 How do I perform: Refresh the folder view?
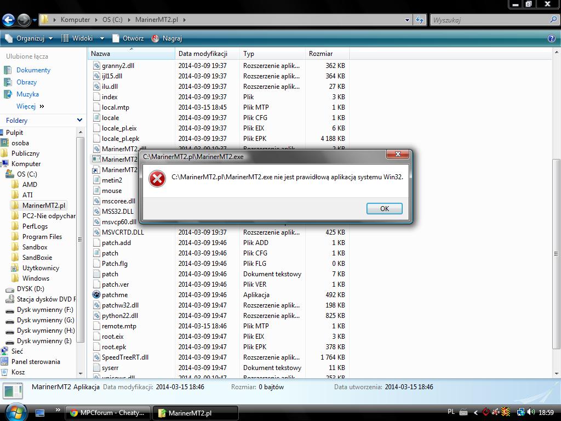419,20
